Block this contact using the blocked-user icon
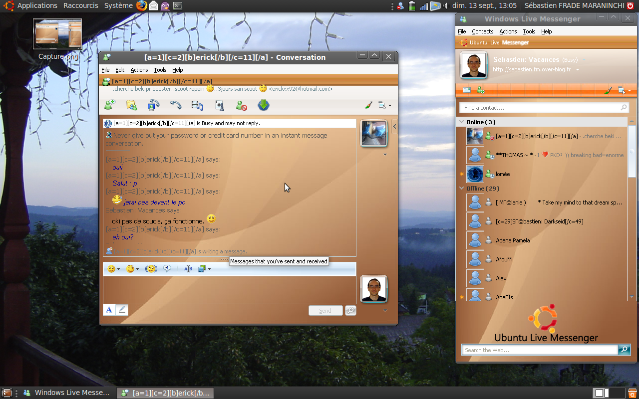This screenshot has height=399, width=639. (241, 105)
